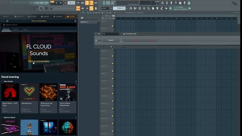Click the magnet snap icon in the playlist toolbar
Image resolution: width=242 pixels, height=136 pixels.
[x=84, y=12]
